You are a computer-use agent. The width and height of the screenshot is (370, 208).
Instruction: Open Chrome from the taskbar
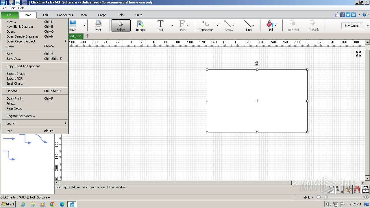pyautogui.click(x=52, y=204)
